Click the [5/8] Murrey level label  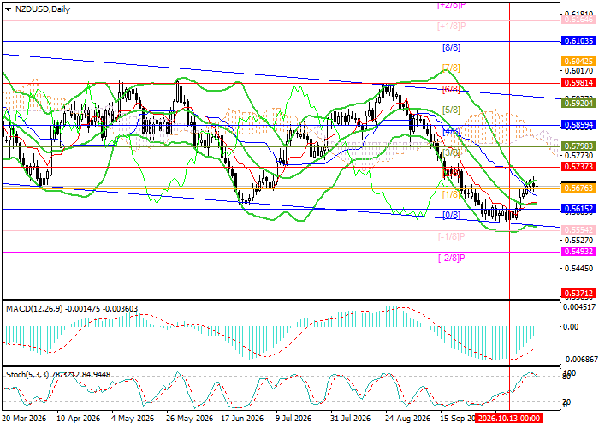[451, 110]
